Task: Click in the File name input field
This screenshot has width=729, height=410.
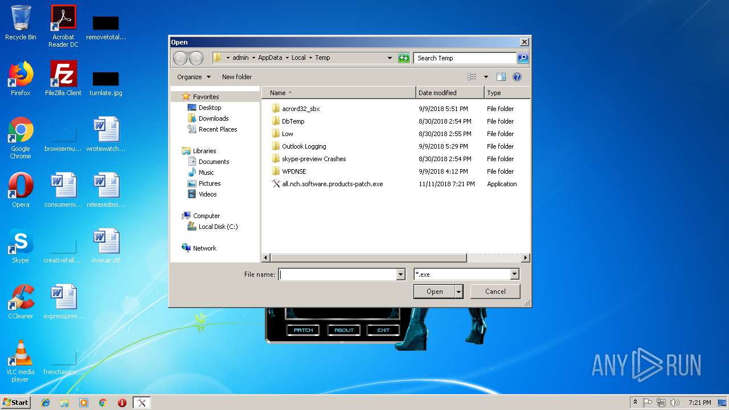Action: [x=337, y=274]
